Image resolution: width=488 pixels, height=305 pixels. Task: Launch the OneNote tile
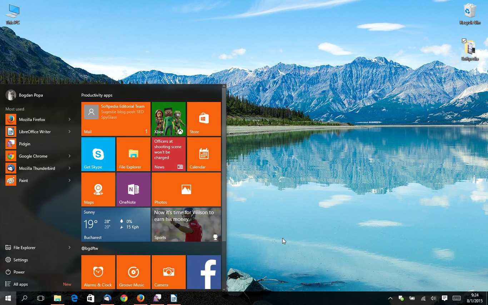[x=133, y=189]
